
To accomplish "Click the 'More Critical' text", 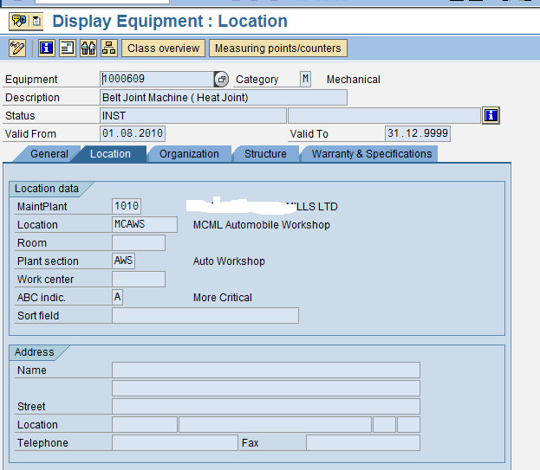I will (x=223, y=298).
